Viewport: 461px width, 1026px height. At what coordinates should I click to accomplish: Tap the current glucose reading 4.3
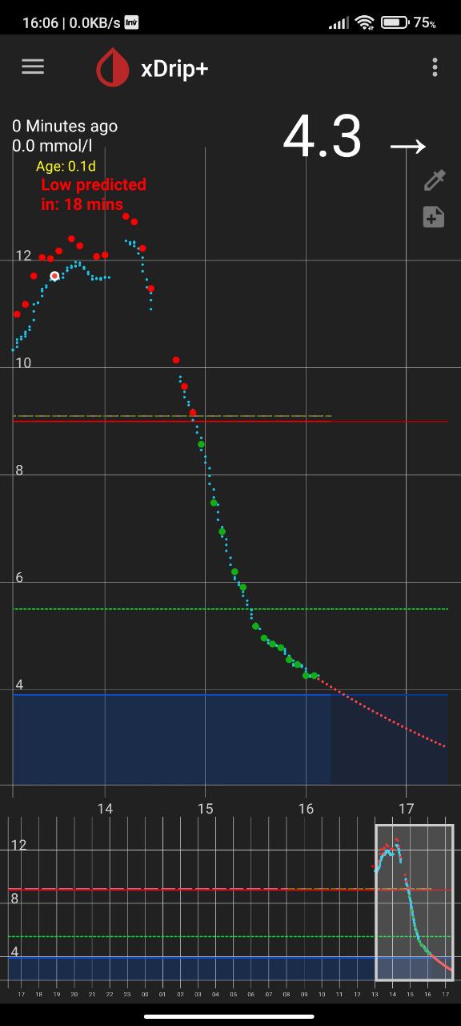(x=323, y=136)
